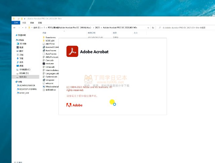Open 3D 对象 in the navigation pane
Image resolution: width=215 pixels, height=163 pixels.
coord(23,44)
